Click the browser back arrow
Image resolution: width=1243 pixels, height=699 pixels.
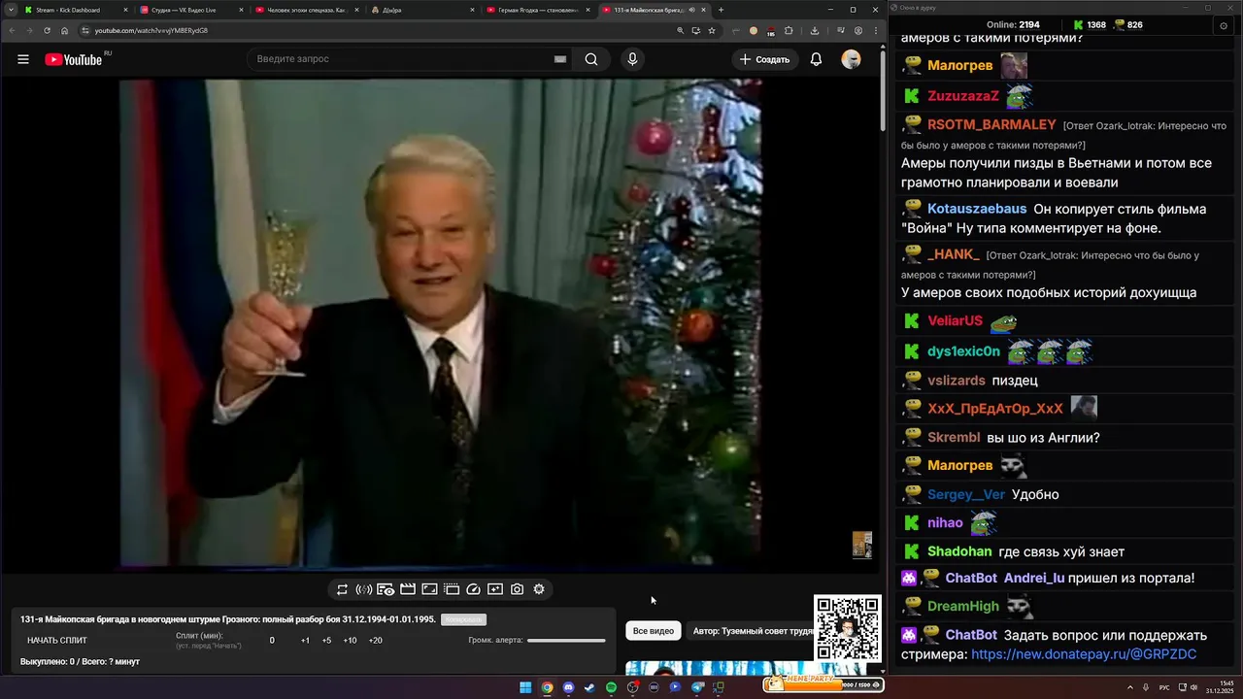click(11, 30)
